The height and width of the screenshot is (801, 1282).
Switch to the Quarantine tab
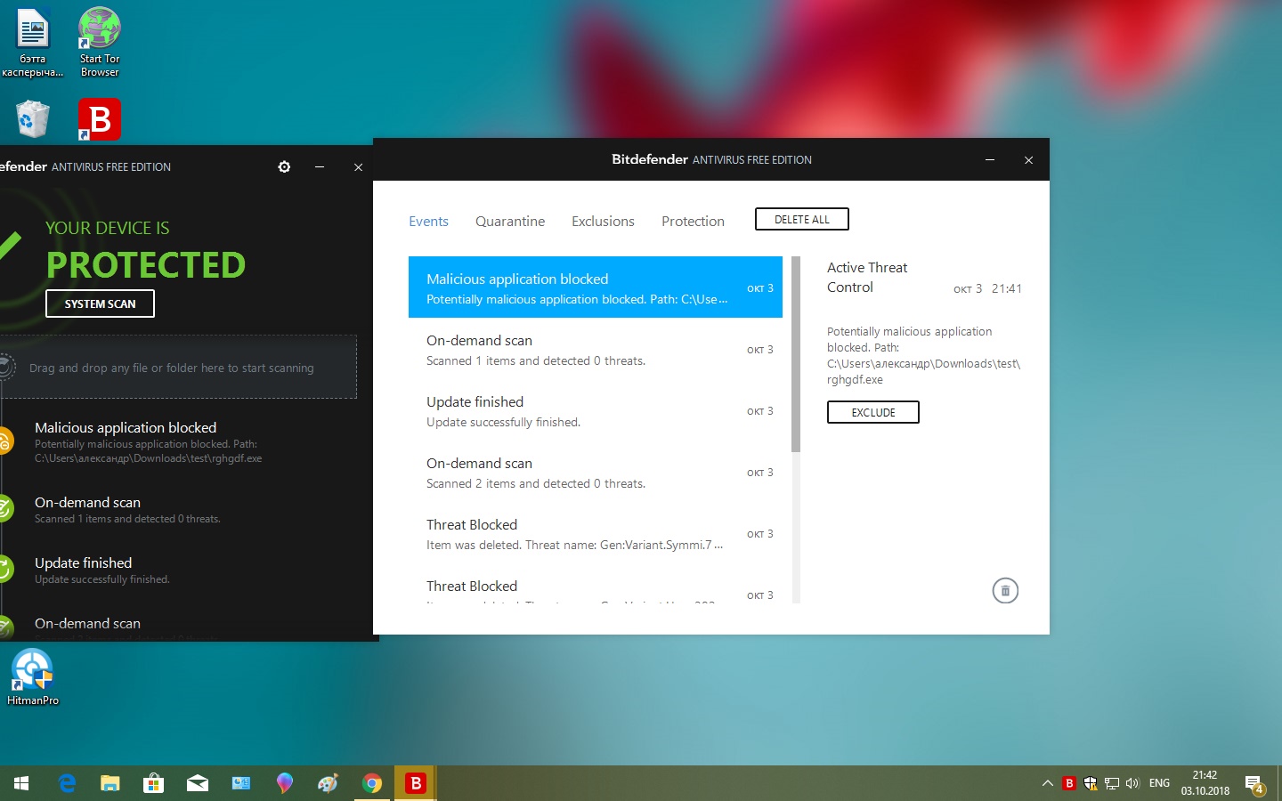coord(509,222)
